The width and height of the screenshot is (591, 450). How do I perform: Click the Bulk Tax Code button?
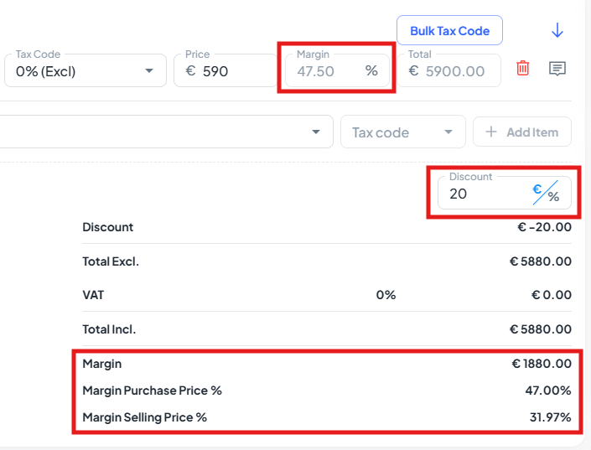(449, 30)
